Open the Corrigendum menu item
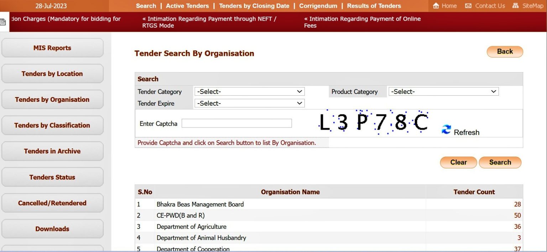Image resolution: width=547 pixels, height=252 pixels. [318, 6]
